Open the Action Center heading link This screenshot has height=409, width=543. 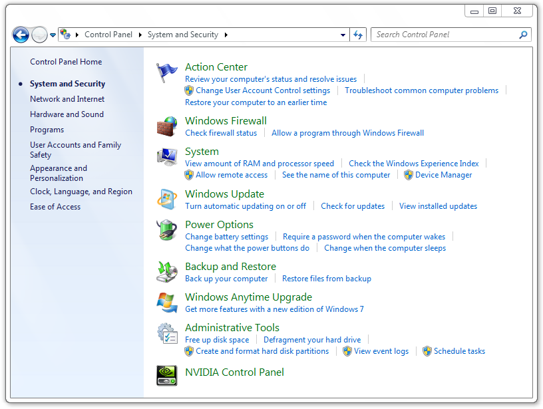(x=216, y=67)
